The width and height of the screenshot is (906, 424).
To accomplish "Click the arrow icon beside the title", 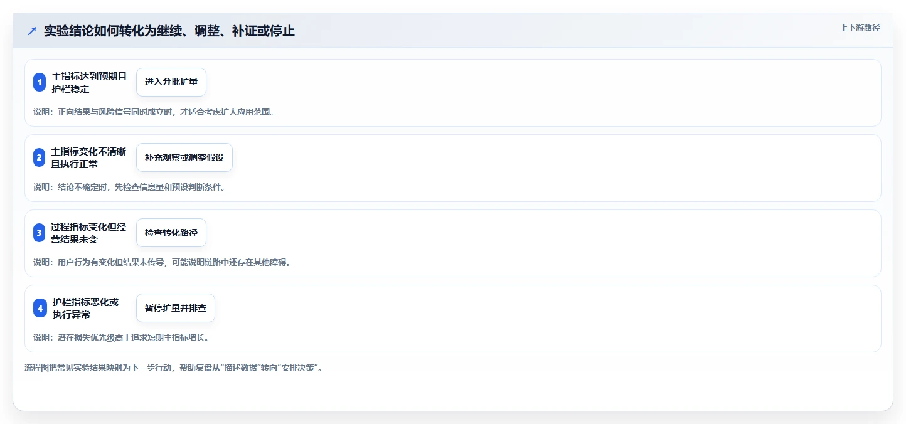I will click(x=32, y=31).
